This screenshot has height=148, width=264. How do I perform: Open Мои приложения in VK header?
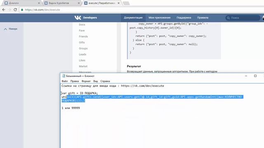coord(160,18)
